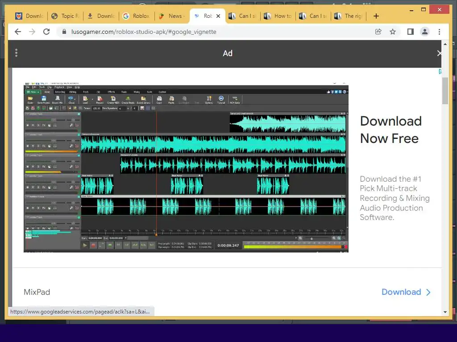Close the ad overlay with the X

439,53
